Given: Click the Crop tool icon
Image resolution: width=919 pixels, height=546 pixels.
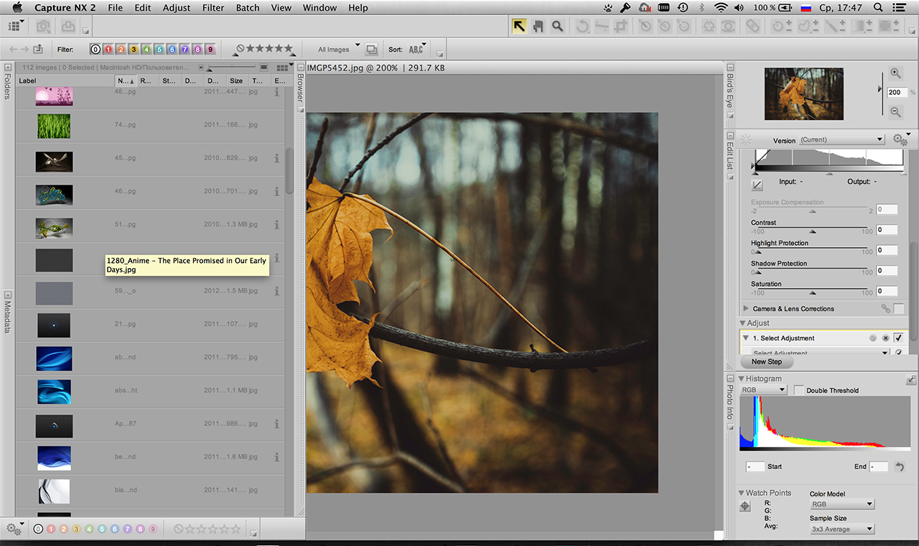Looking at the screenshot, I should [x=621, y=26].
